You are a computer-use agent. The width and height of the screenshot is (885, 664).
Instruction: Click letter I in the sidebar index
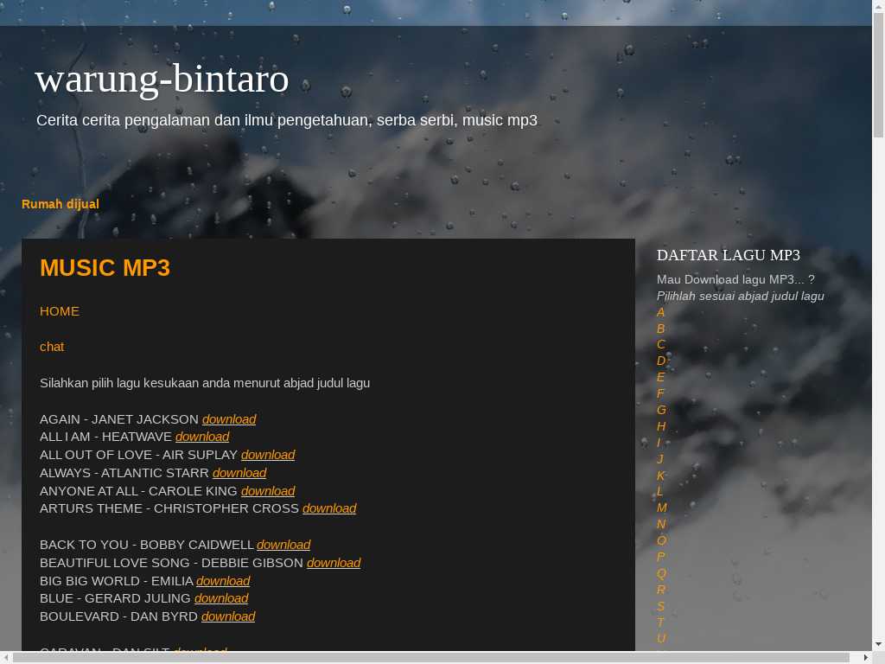(659, 443)
